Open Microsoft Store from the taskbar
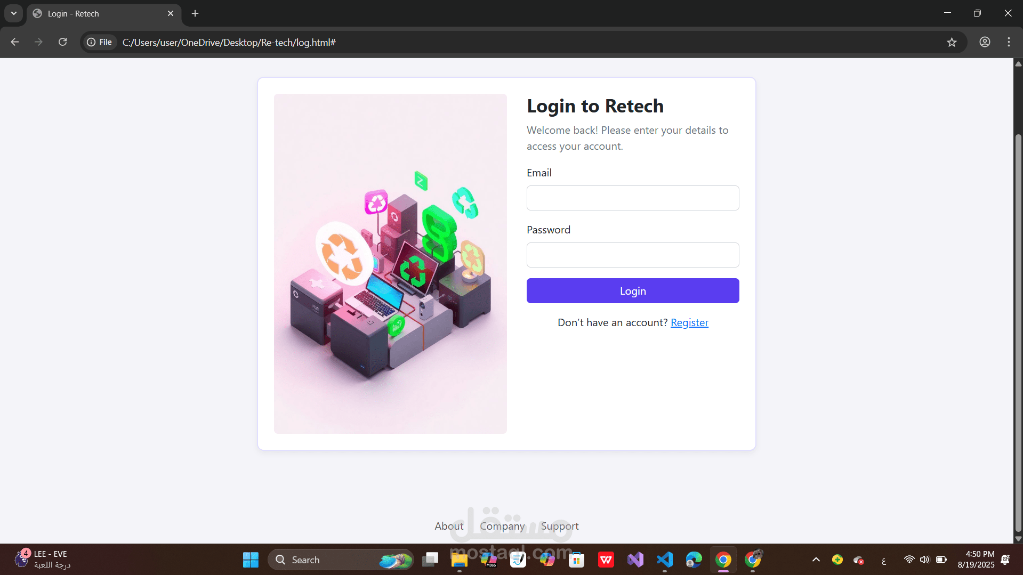This screenshot has width=1023, height=575. pos(576,560)
